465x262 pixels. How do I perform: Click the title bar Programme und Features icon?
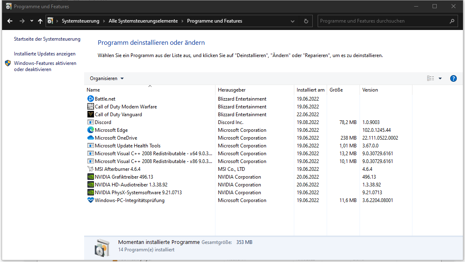[x=9, y=6]
